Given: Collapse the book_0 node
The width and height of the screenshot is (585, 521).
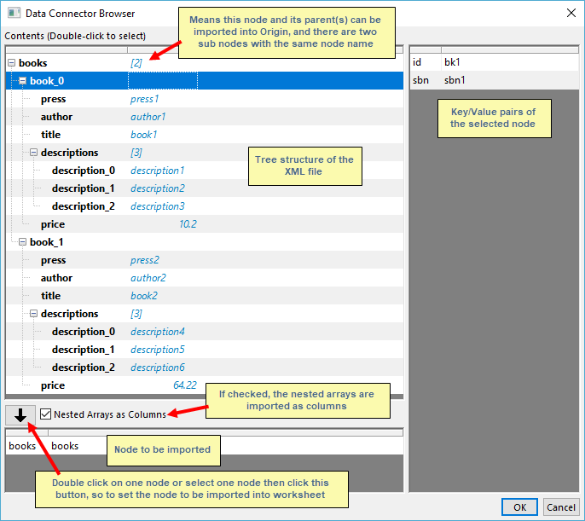Looking at the screenshot, I should 23,80.
